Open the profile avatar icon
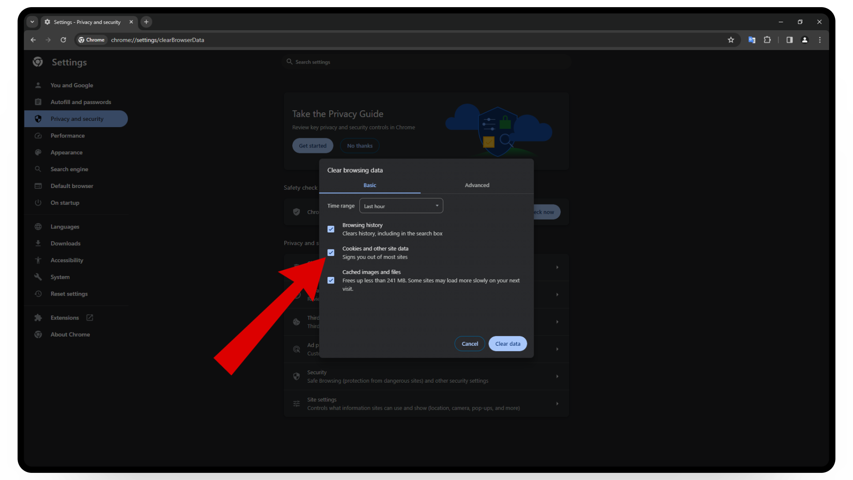 [x=805, y=40]
